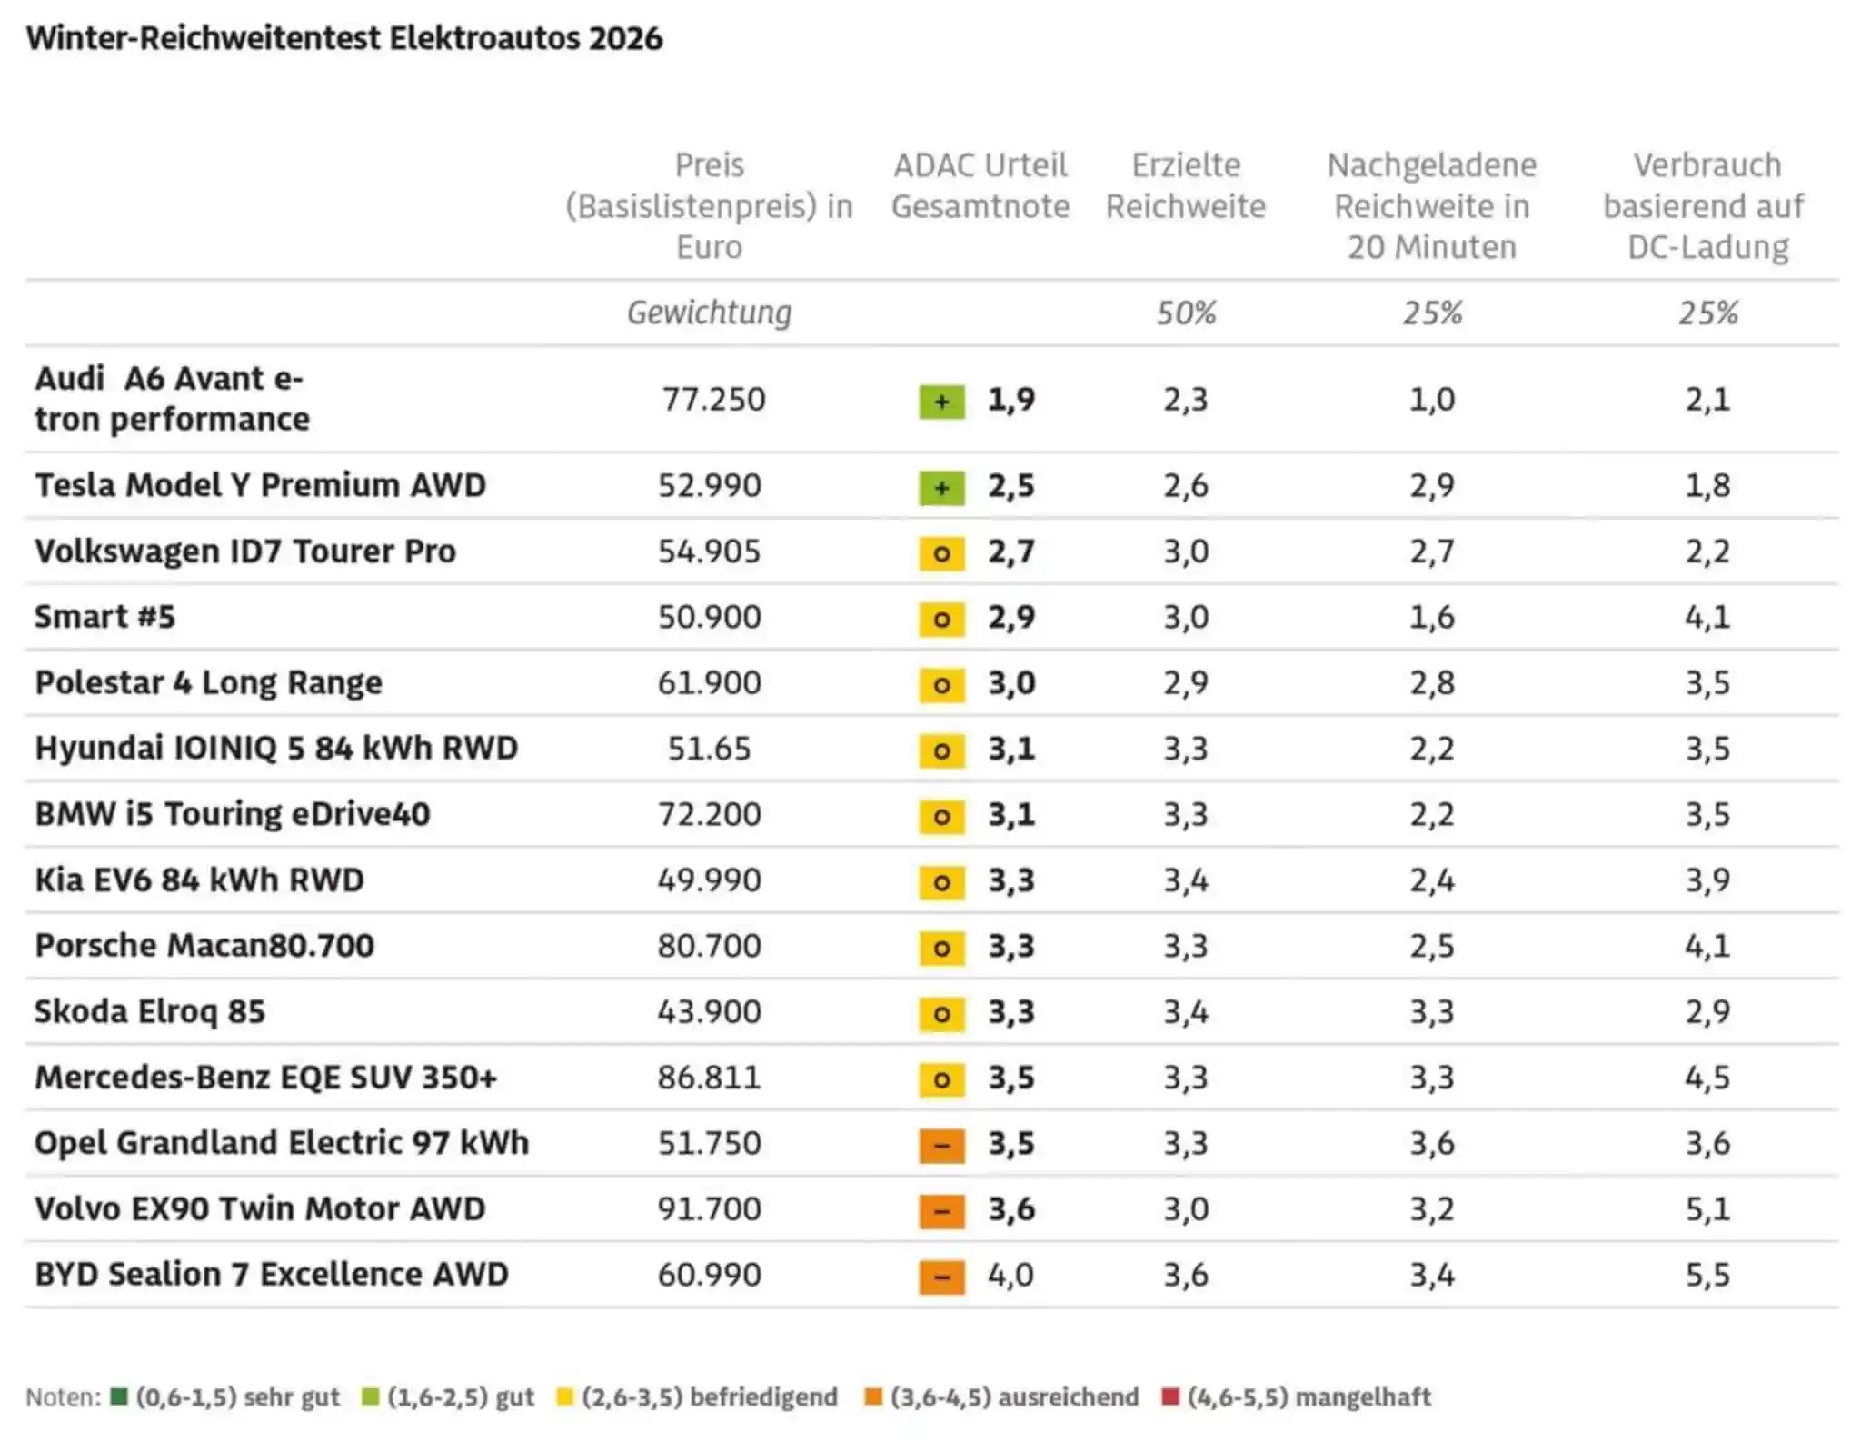The width and height of the screenshot is (1861, 1451).
Task: Click red 'mangelhaft' legend swatch
Action: [1170, 1396]
